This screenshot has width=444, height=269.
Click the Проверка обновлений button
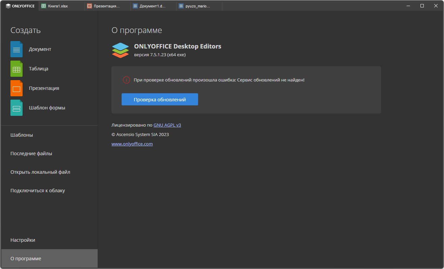[160, 99]
